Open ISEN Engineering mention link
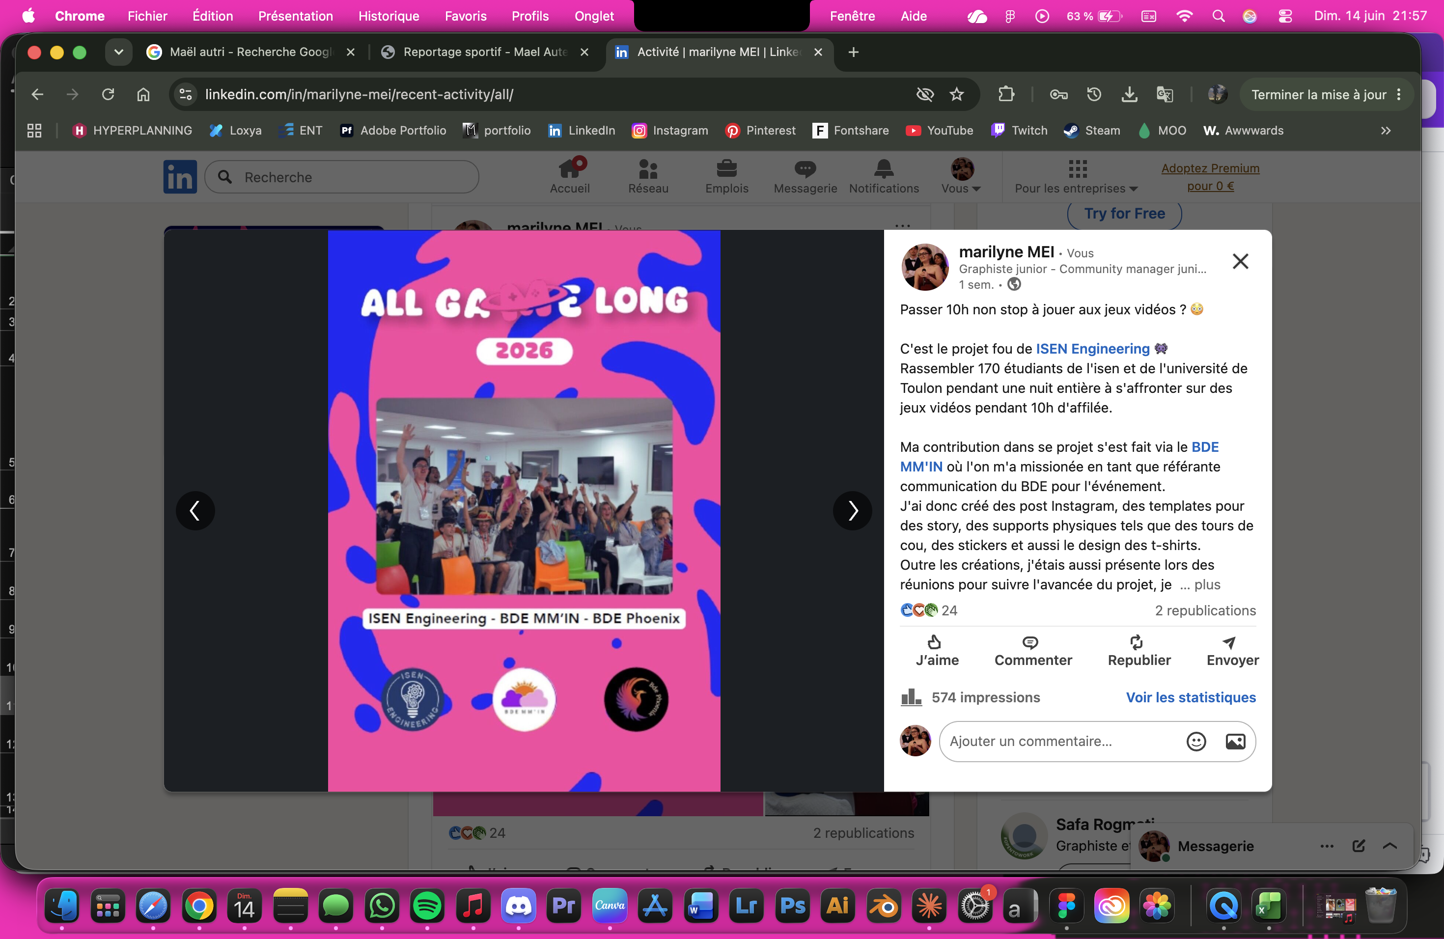Image resolution: width=1444 pixels, height=939 pixels. (1092, 349)
